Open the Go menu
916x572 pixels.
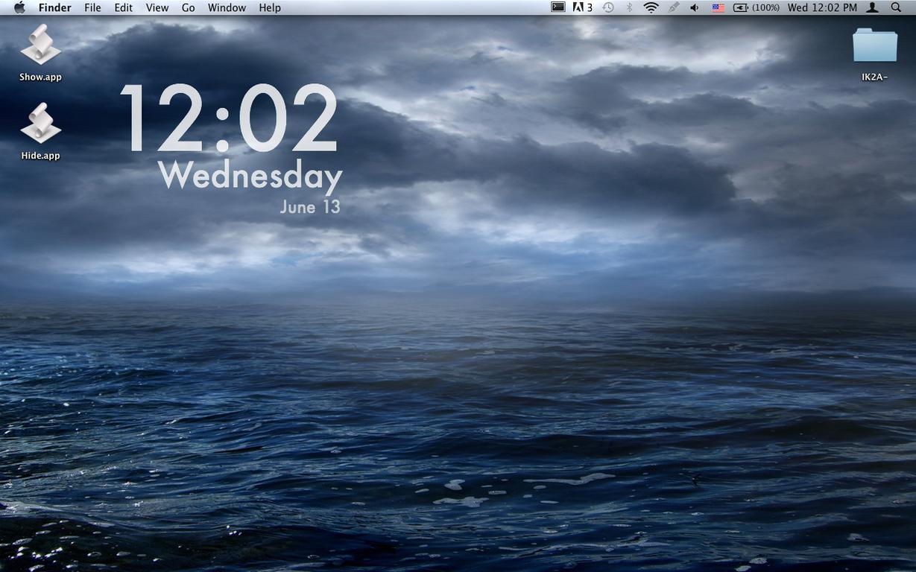pos(188,7)
